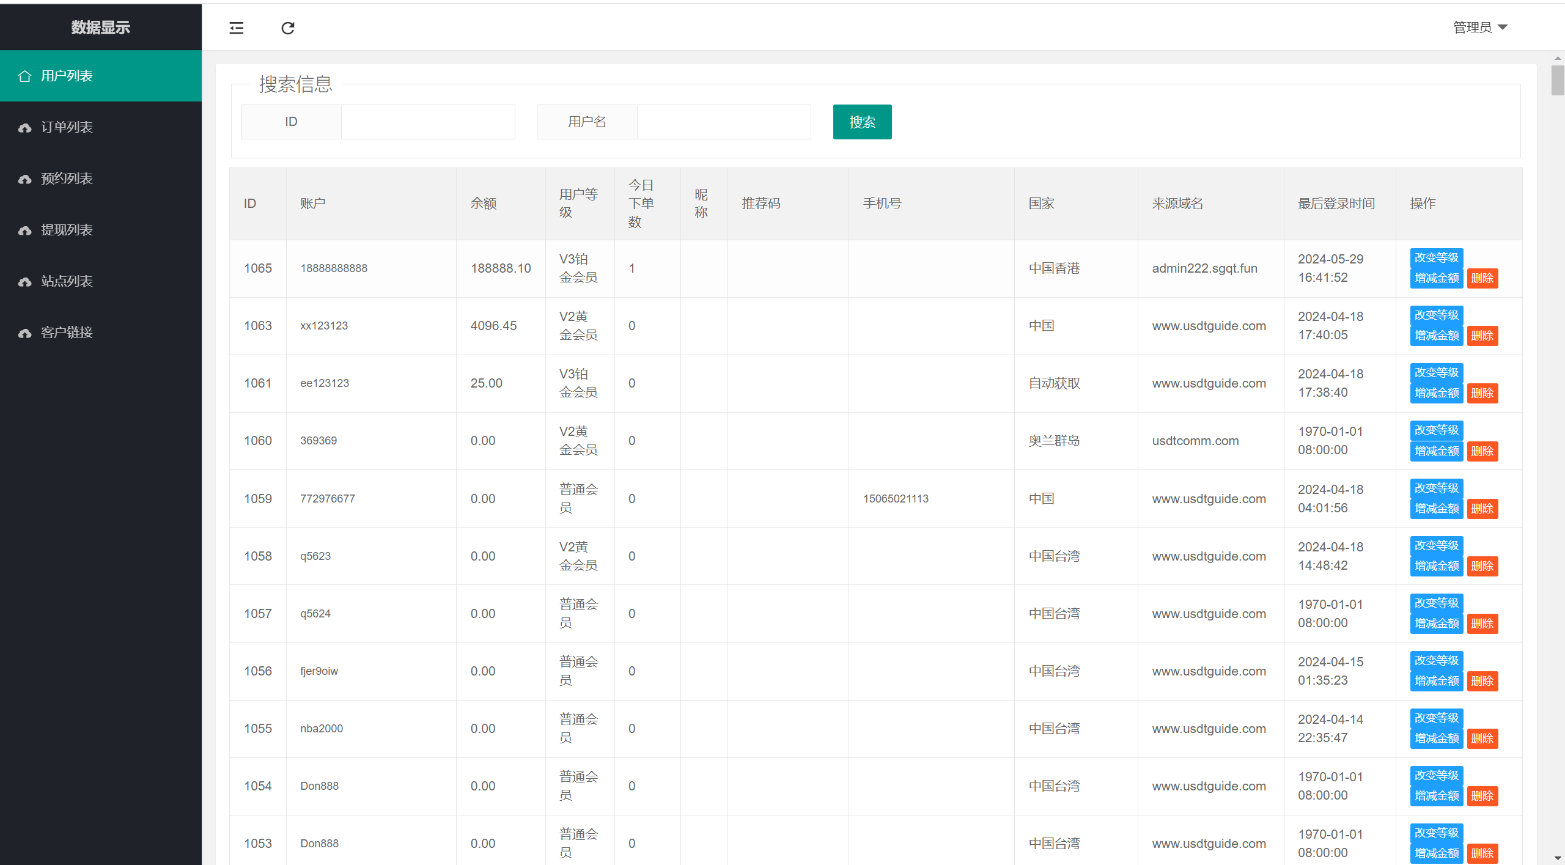Click scrollbar down arrow at bottom right

[x=1557, y=858]
